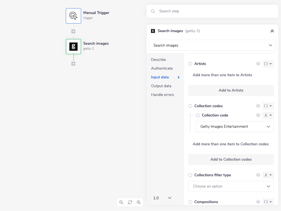Collapse the Search images step panel
Screen dimensions: 281x211
(272, 31)
